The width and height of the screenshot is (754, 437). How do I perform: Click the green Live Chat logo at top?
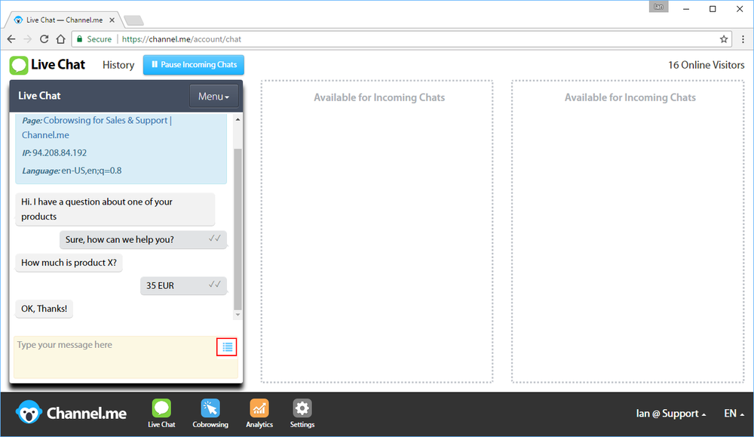pos(19,65)
